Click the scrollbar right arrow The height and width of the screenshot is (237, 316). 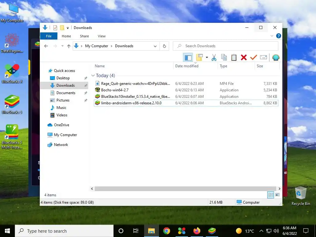(x=279, y=189)
